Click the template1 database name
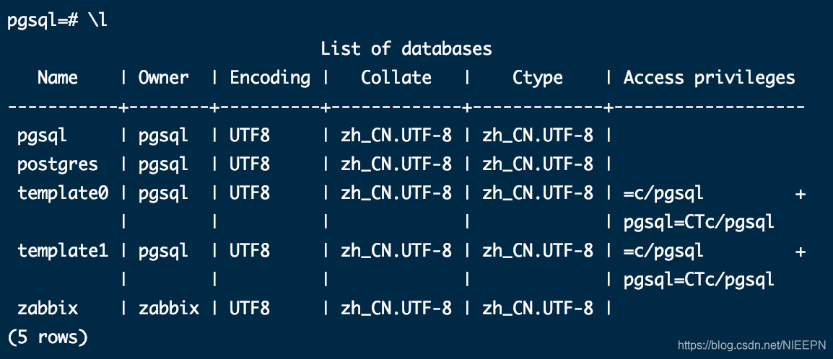The width and height of the screenshot is (833, 359). pyautogui.click(x=63, y=250)
